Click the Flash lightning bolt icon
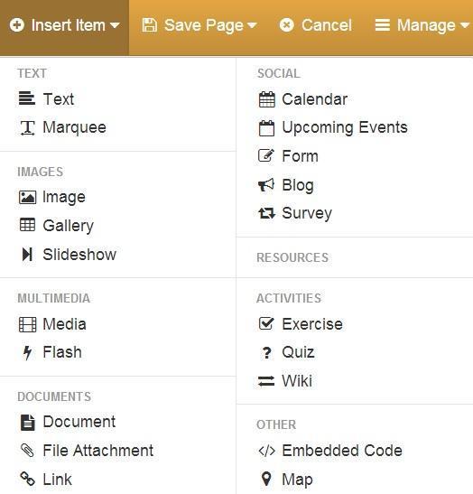Screen dimensions: 473x494 click(x=27, y=352)
